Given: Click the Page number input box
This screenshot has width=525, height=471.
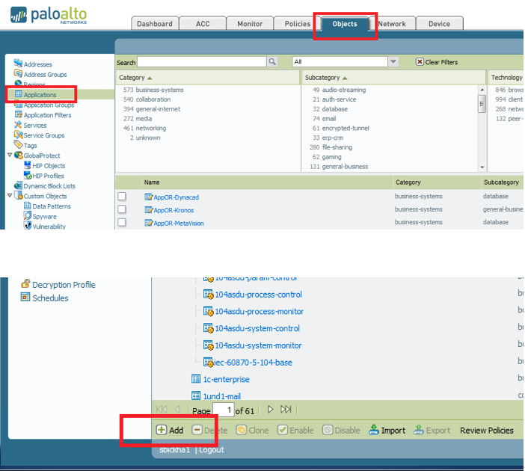Looking at the screenshot, I should [x=223, y=410].
